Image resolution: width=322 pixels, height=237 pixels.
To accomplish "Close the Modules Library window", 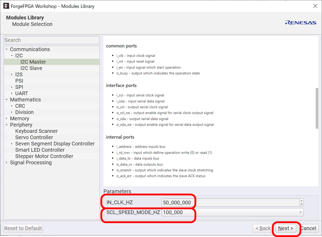I will click(315, 6).
